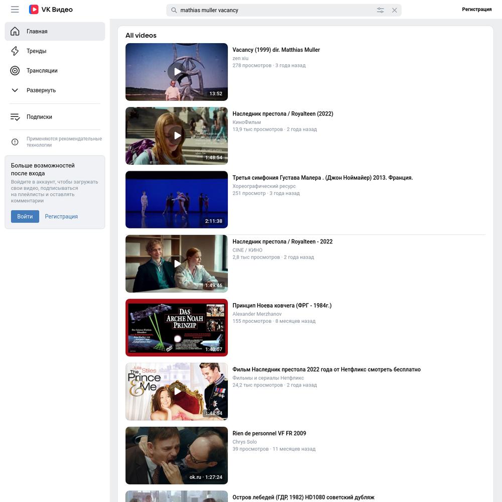Image resolution: width=502 pixels, height=502 pixels.
Task: Open channel zen xiu
Action: click(x=240, y=58)
